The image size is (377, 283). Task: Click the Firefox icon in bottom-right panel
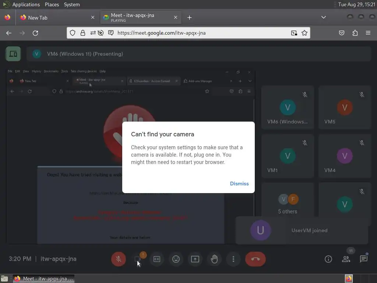pos(349,279)
